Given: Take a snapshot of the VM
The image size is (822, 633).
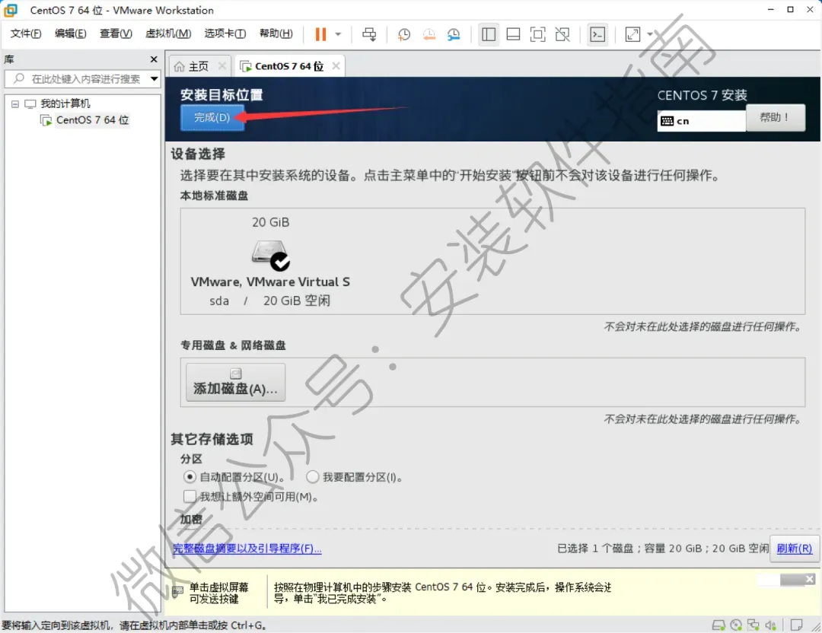Looking at the screenshot, I should click(x=403, y=34).
